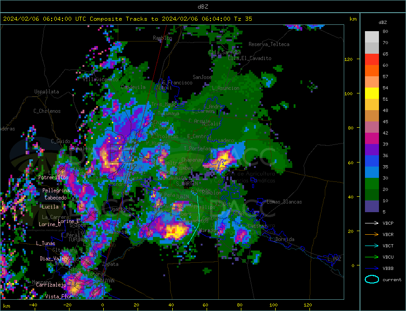Click the 'C_Chilenos' map label
Viewport: 406px width, 311px height.
pos(47,111)
